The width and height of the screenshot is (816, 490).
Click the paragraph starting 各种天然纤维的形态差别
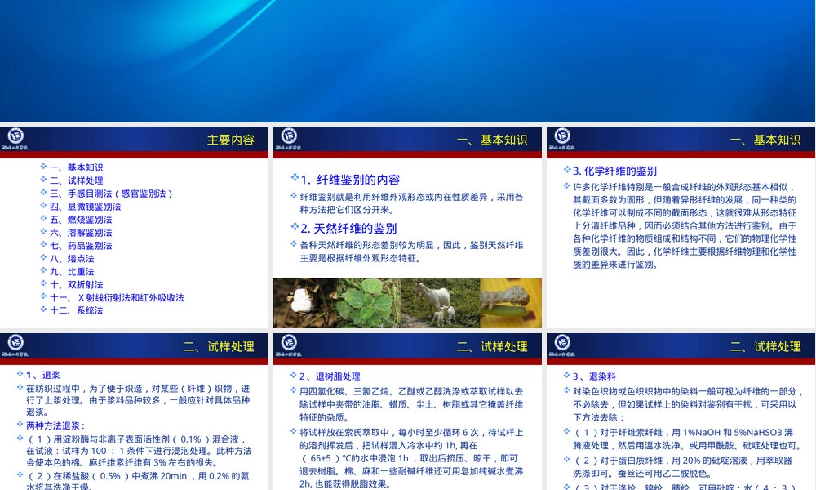pyautogui.click(x=411, y=252)
